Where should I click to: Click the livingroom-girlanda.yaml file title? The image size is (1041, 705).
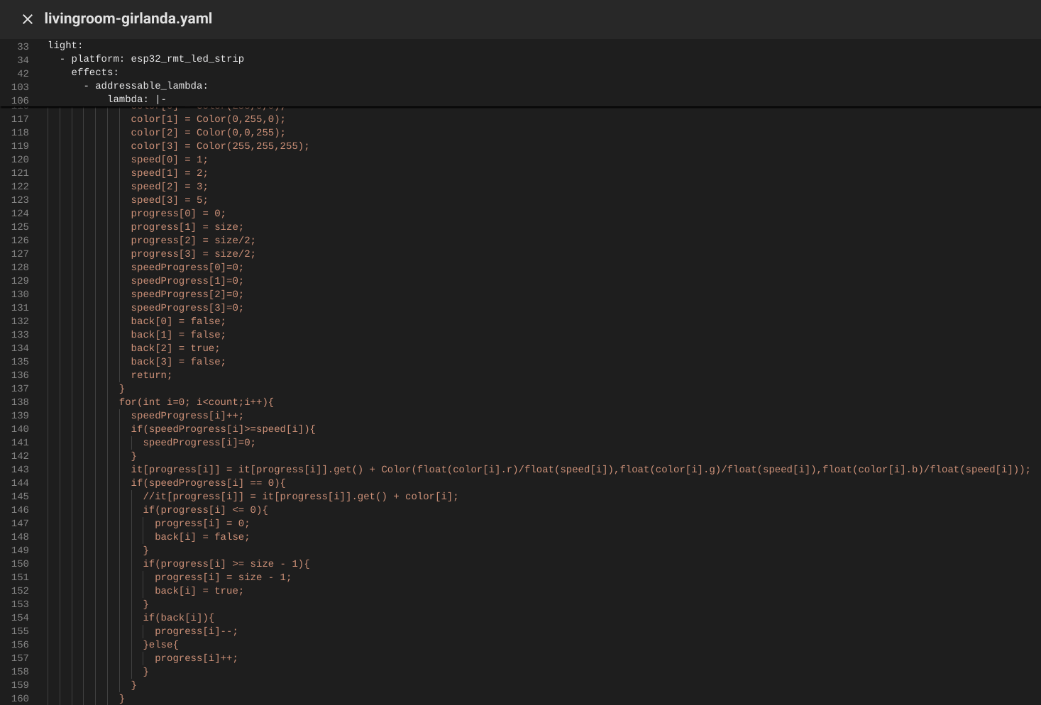pos(128,18)
